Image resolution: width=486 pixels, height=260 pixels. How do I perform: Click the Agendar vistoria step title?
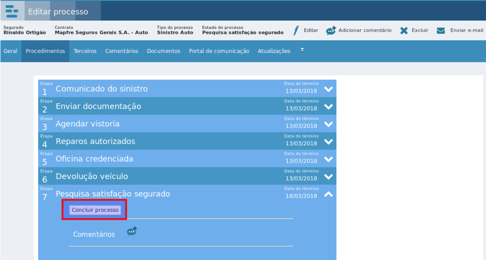click(87, 124)
